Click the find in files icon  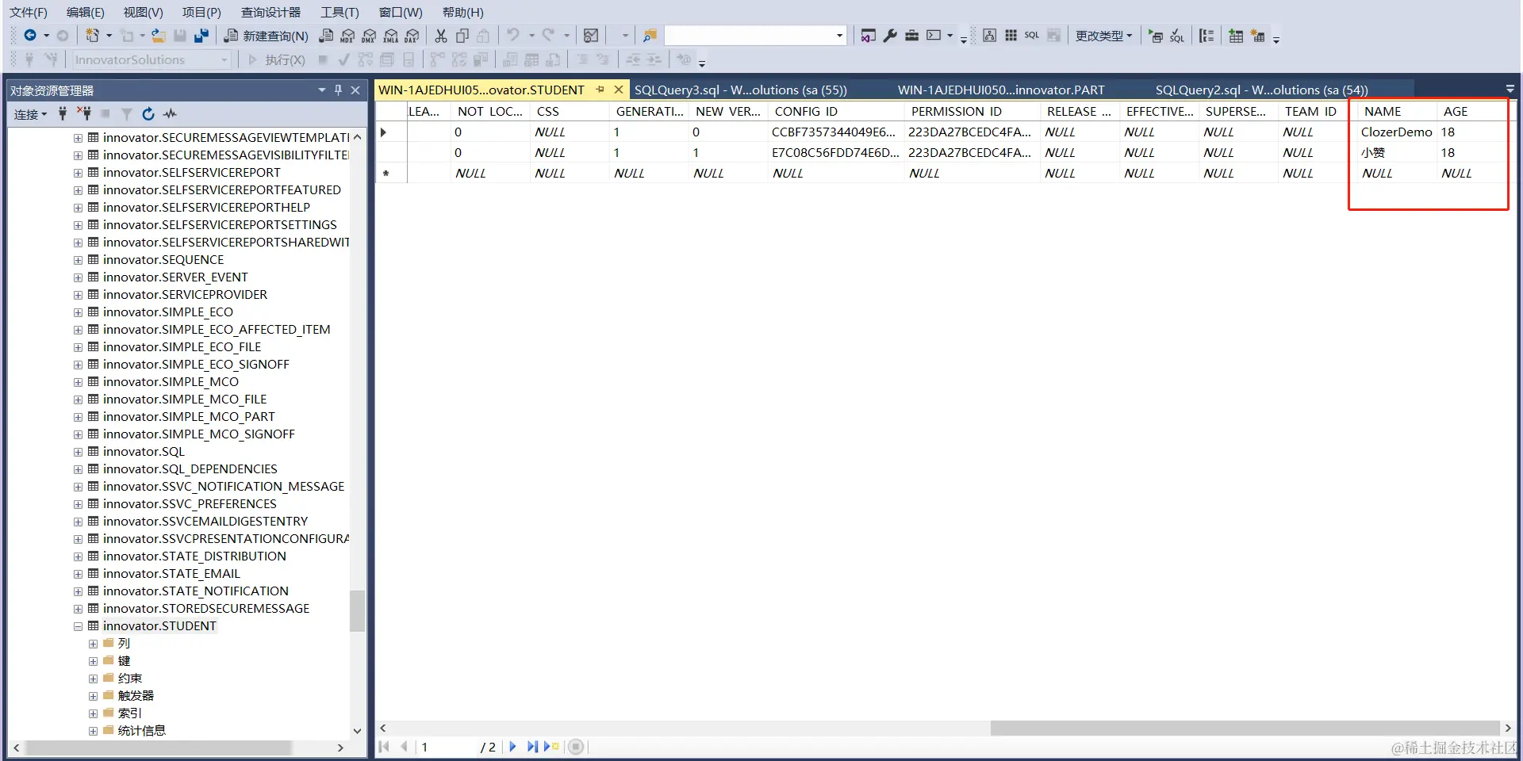point(650,35)
